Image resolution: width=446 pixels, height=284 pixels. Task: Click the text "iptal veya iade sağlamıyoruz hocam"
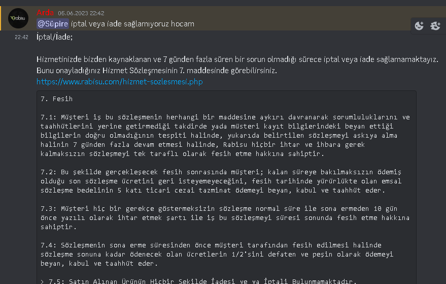coord(132,24)
